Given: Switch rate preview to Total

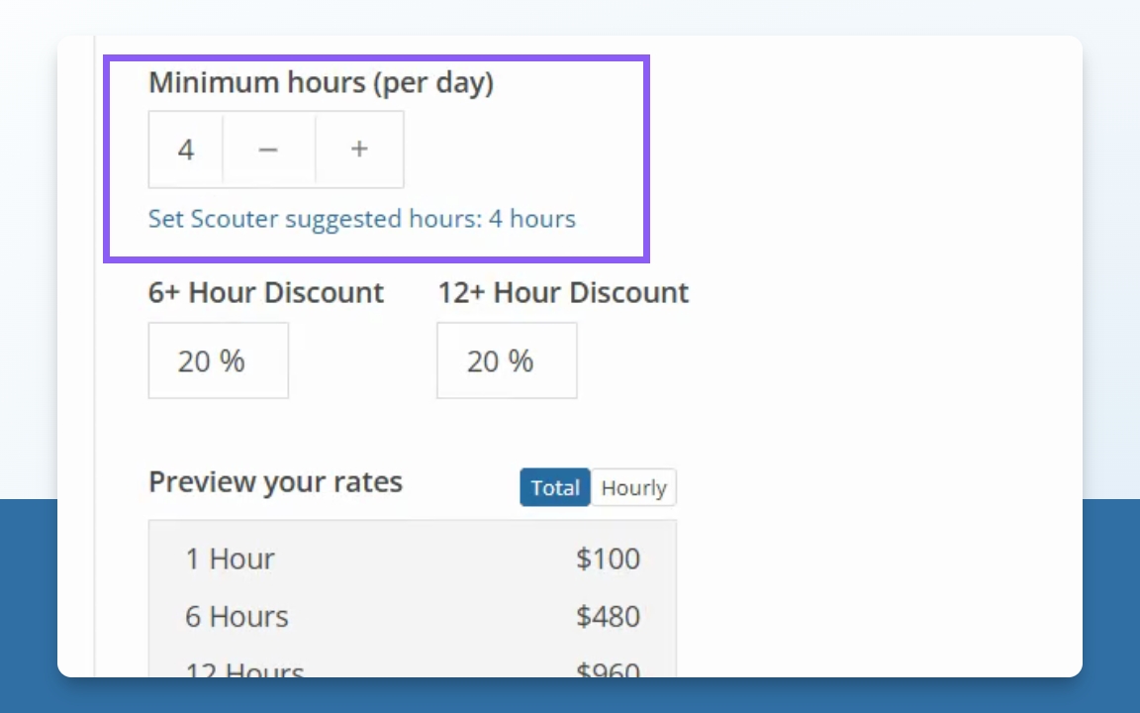Looking at the screenshot, I should 555,488.
